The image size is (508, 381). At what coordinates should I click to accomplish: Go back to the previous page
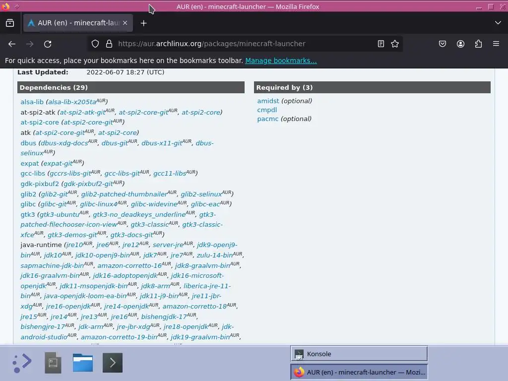pos(12,44)
